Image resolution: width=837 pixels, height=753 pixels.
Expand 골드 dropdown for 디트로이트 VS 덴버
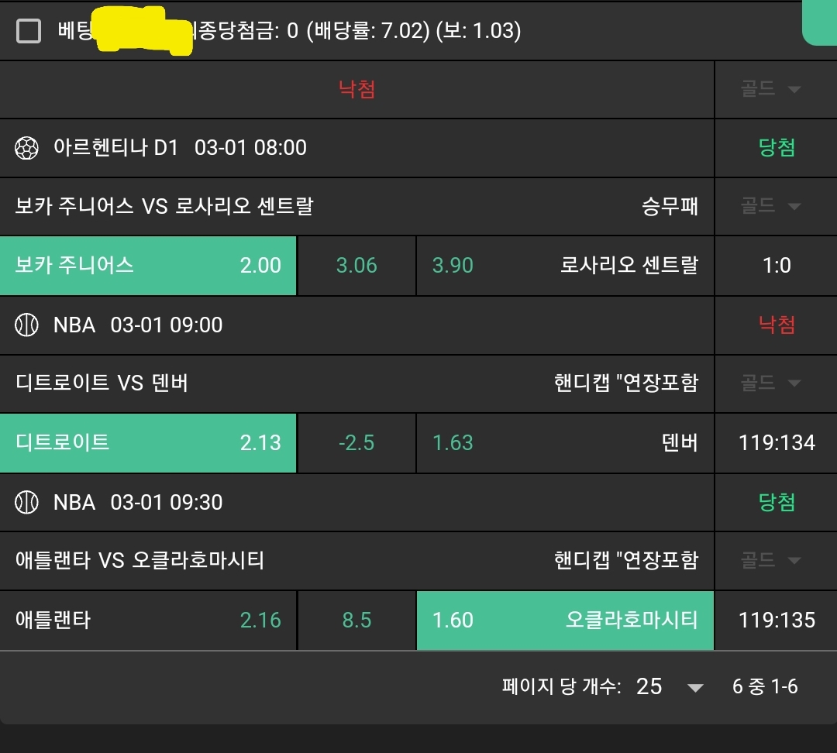point(770,383)
